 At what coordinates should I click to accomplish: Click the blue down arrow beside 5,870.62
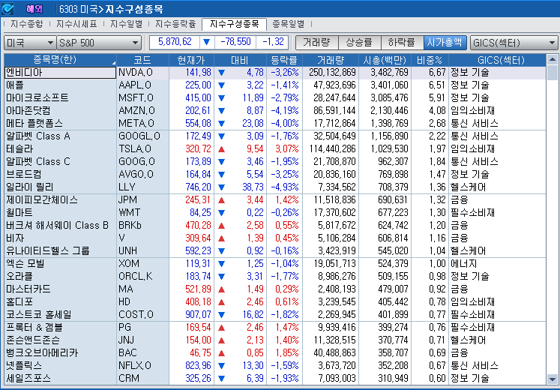[x=206, y=42]
